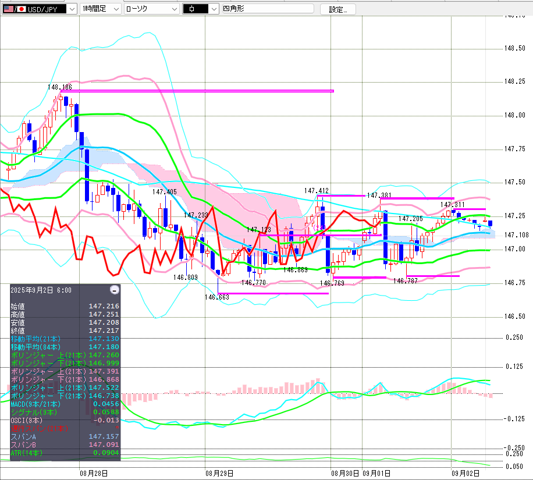The image size is (533, 480).
Task: Click the Bollinger upper band value 147.522
Action: (x=104, y=388)
